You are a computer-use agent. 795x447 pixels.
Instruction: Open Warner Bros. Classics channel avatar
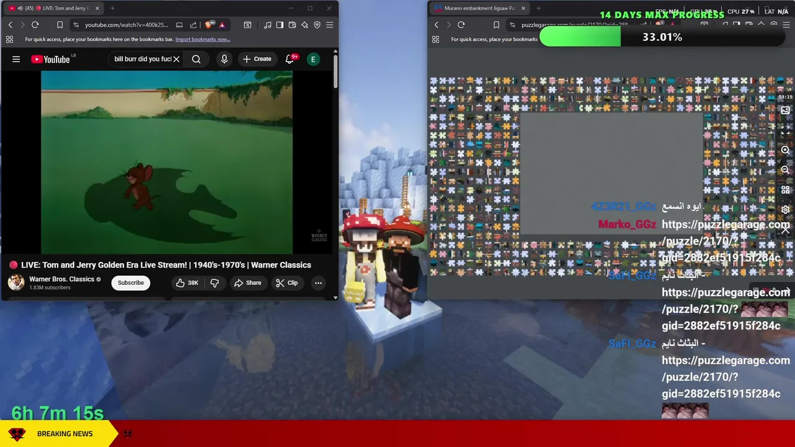point(16,282)
